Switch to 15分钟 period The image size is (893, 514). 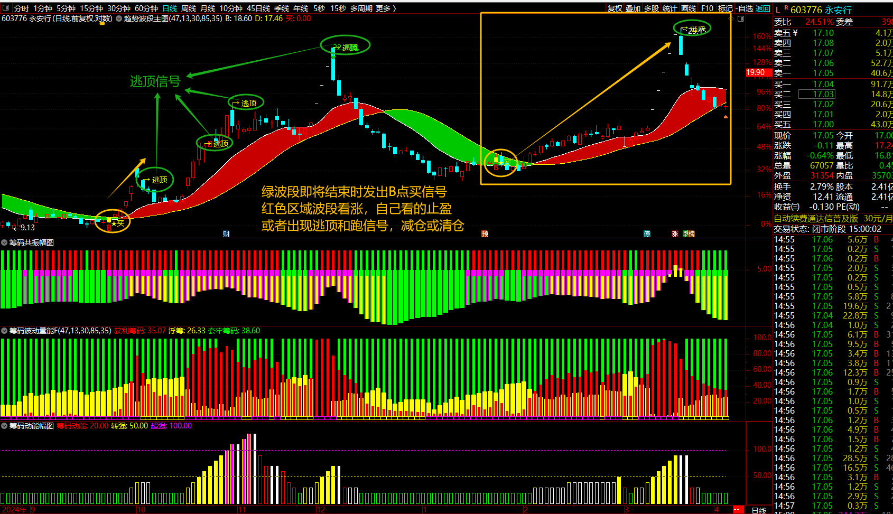[91, 8]
